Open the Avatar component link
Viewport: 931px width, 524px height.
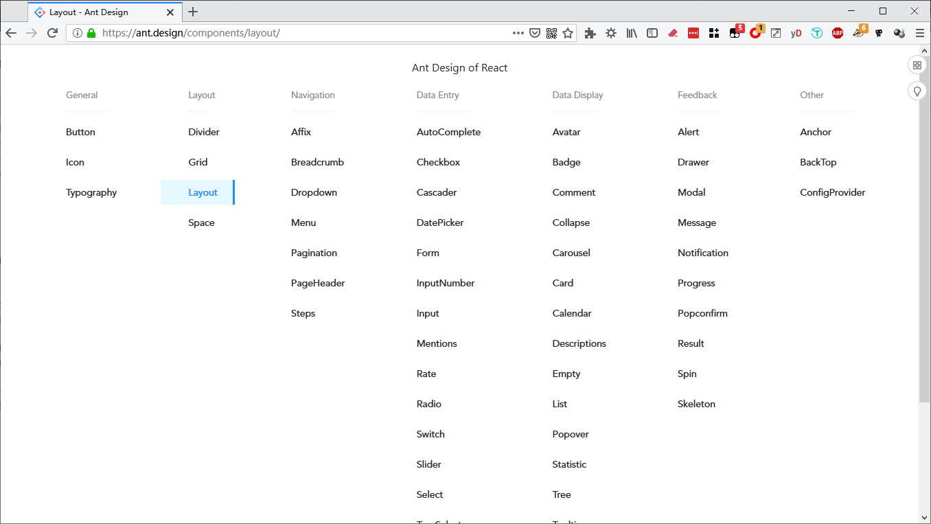pyautogui.click(x=566, y=132)
